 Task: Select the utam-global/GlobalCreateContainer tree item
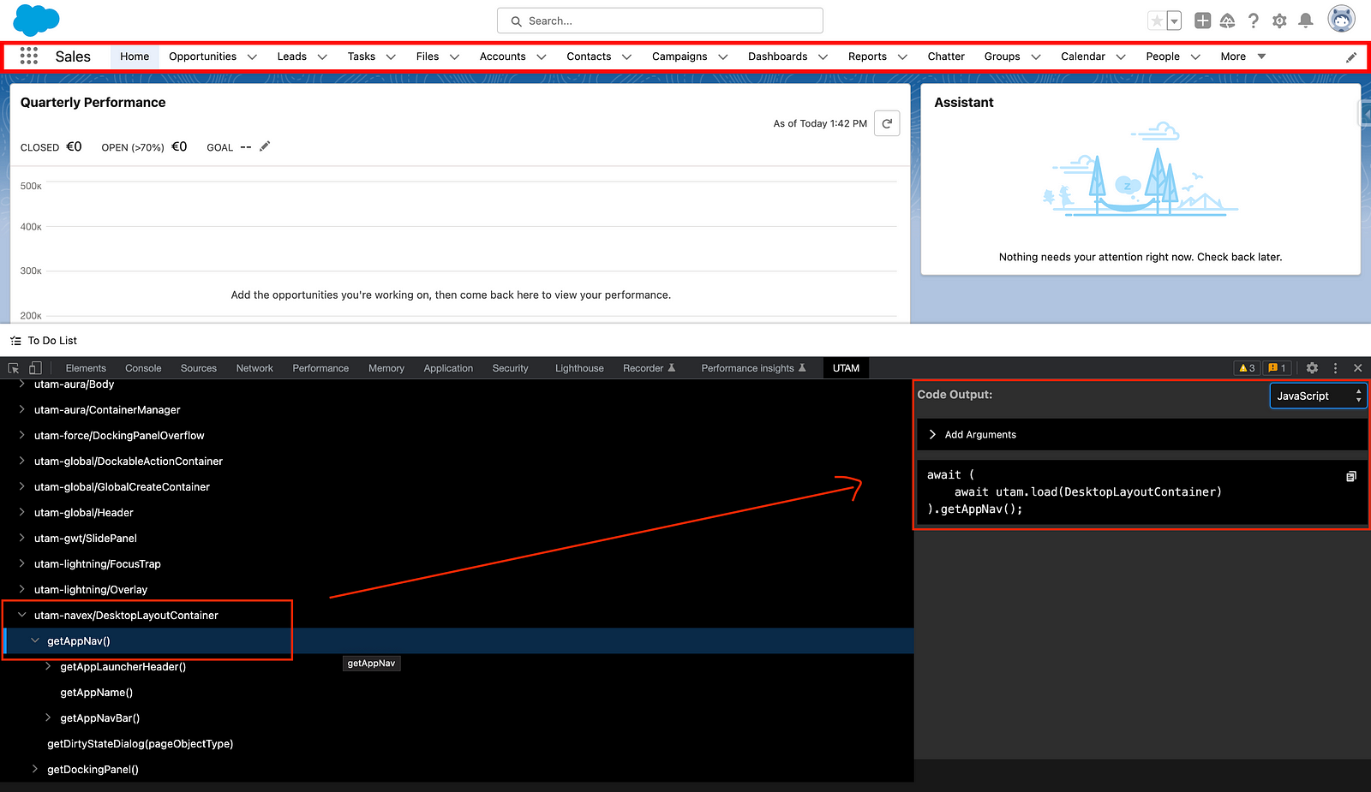coord(122,487)
